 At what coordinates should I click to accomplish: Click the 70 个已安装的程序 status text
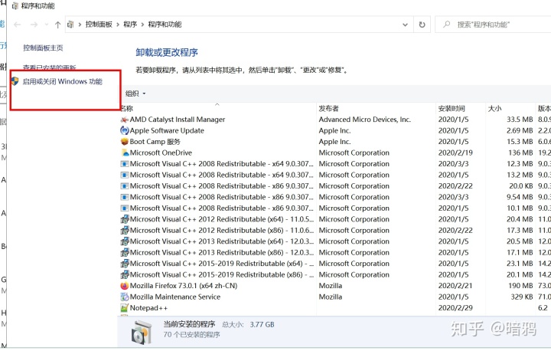pos(191,335)
